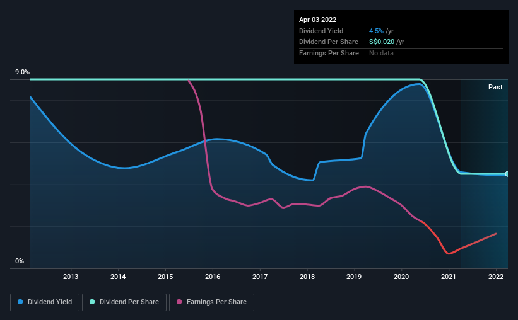
Task: Toggle the Dividend Yield legend button
Action: [45, 302]
